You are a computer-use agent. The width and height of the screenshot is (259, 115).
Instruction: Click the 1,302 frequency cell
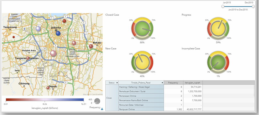point(173,109)
